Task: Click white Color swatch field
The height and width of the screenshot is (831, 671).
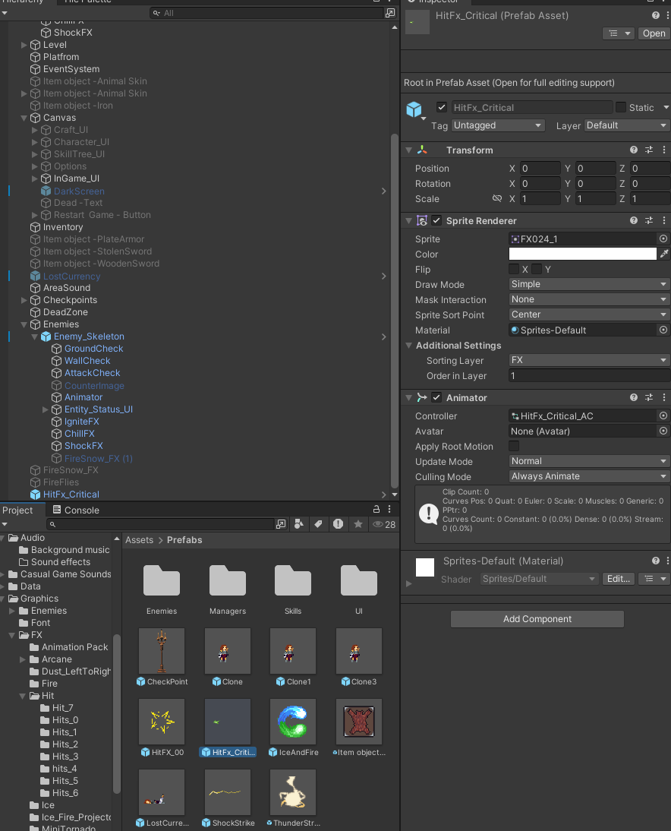Action: 582,254
